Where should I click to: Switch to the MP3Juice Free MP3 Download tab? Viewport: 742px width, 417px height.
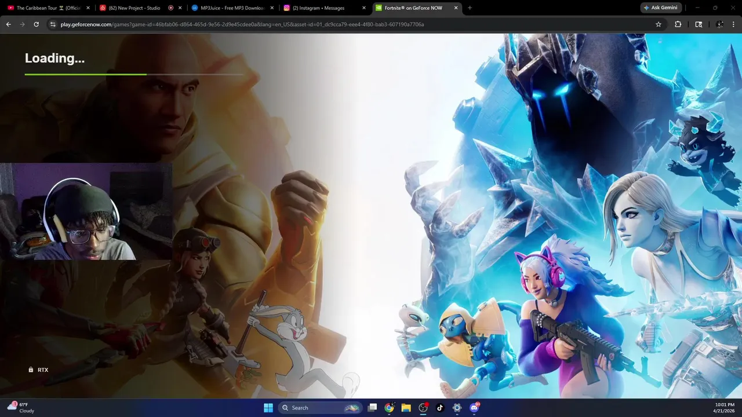[232, 8]
